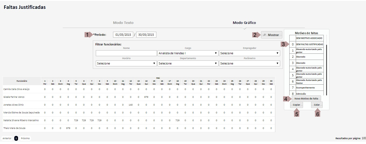The width and height of the screenshot is (366, 144).
Task: Select the Modo Gráfico tab
Action: (x=244, y=23)
